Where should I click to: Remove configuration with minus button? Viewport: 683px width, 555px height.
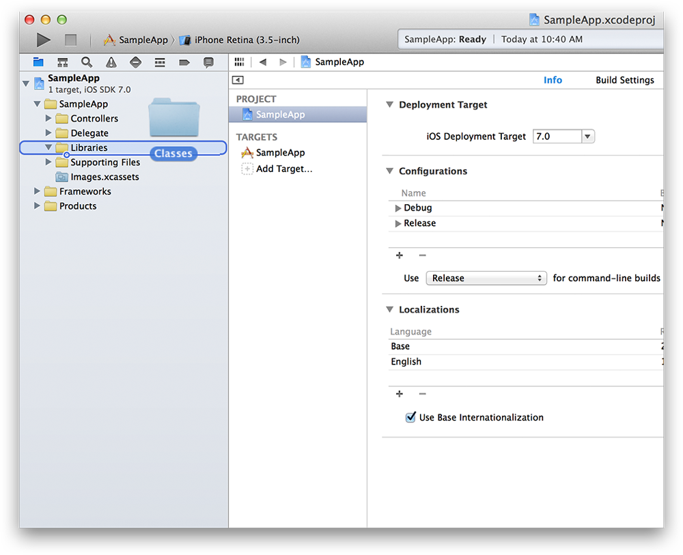tap(422, 255)
